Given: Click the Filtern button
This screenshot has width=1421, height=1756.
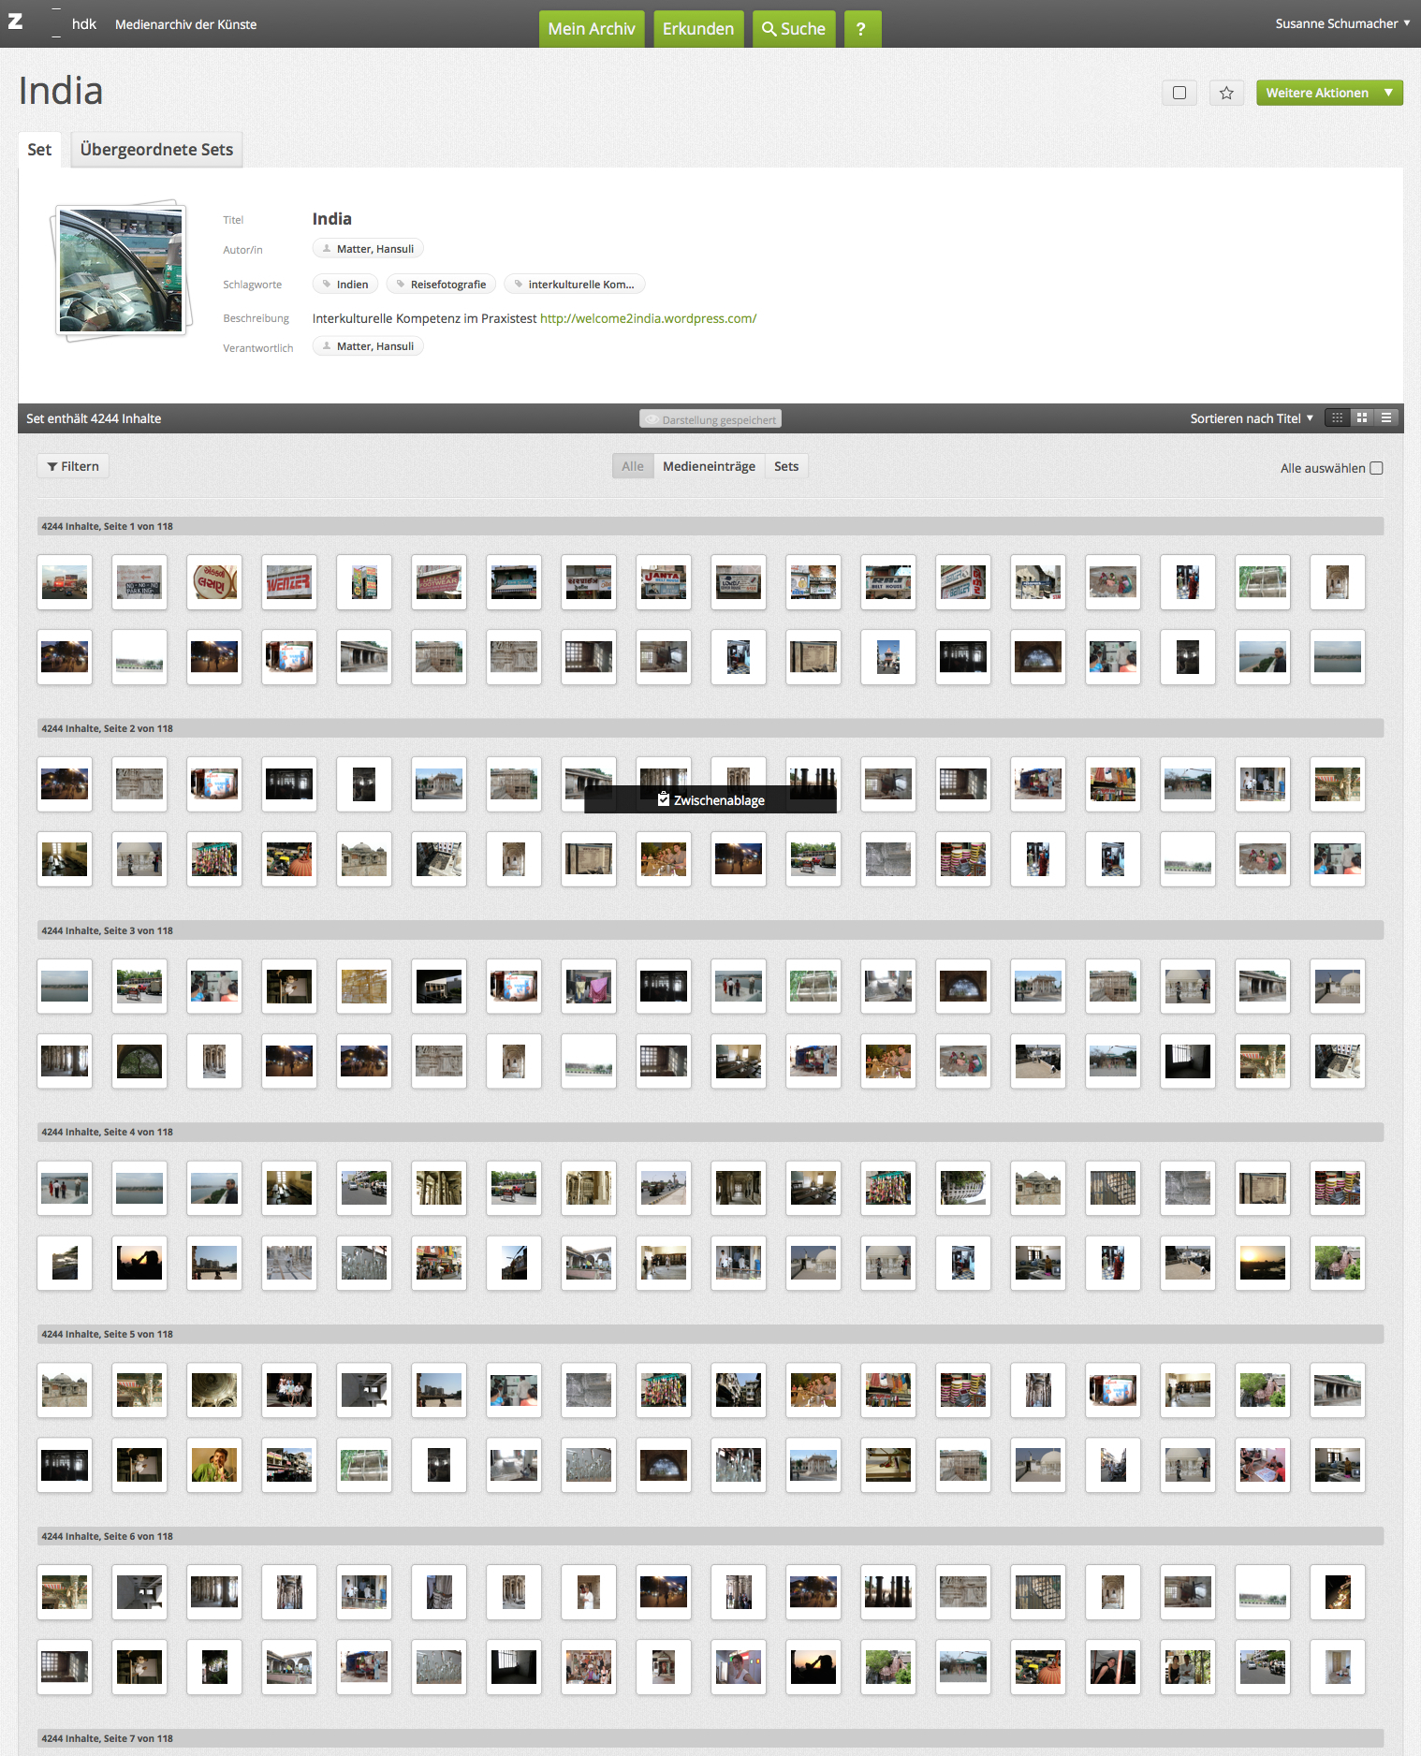Looking at the screenshot, I should pyautogui.click(x=73, y=466).
